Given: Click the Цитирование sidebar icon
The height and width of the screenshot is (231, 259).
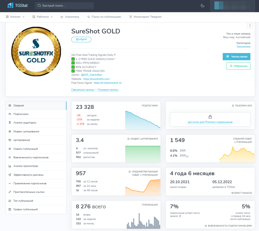Looking at the screenshot, I should click(x=10, y=140).
